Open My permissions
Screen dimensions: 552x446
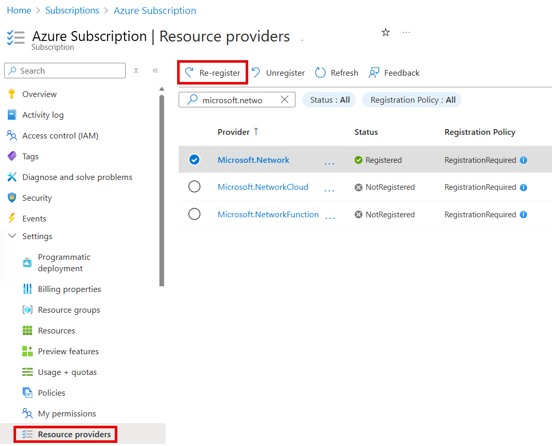67,414
